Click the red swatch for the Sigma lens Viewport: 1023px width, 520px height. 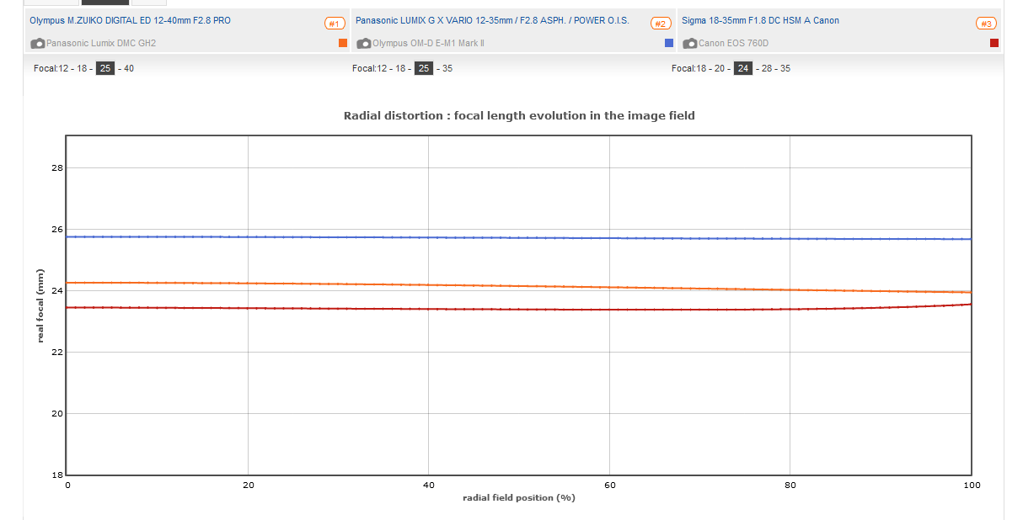coord(994,43)
